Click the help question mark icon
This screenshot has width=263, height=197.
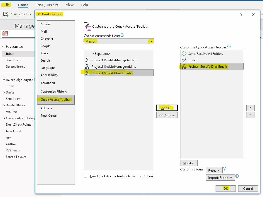click(x=241, y=15)
